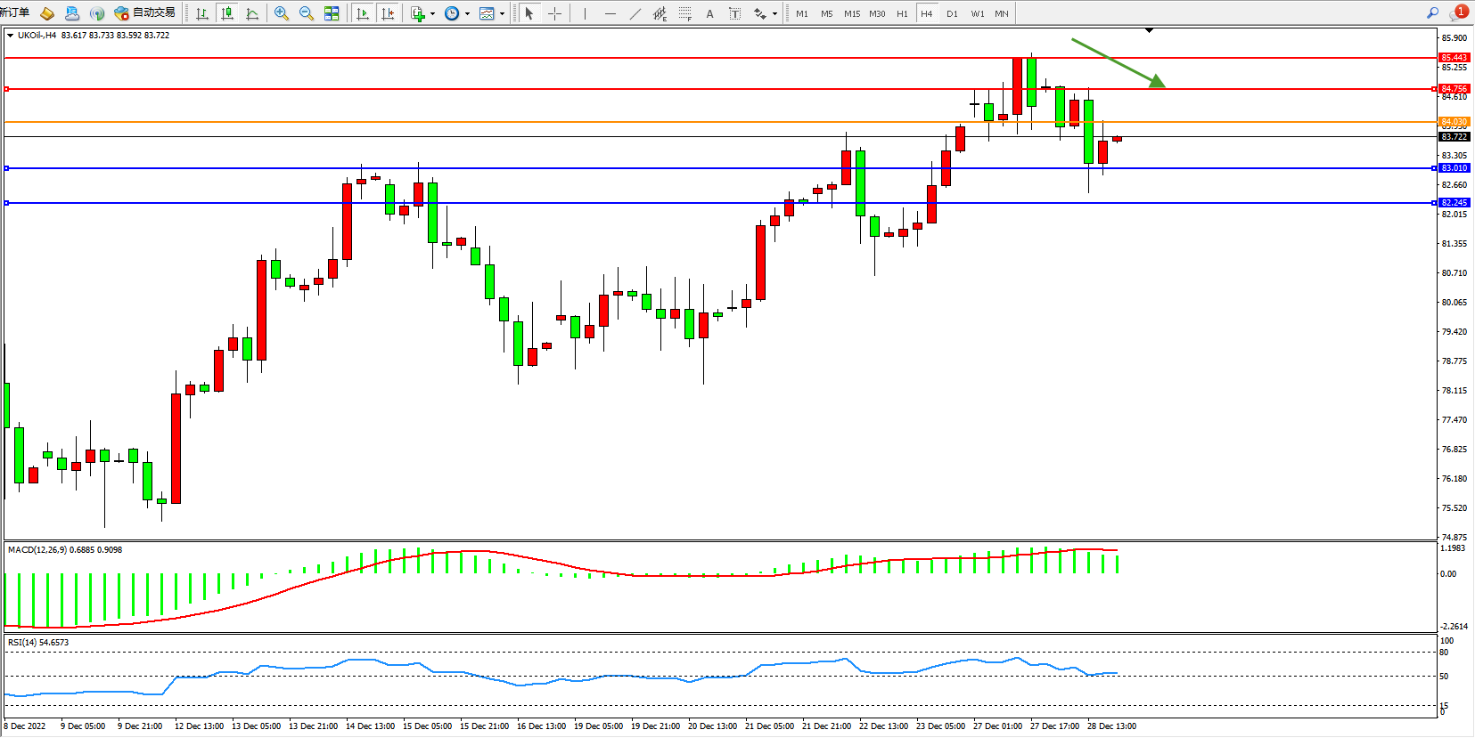Select the Fibonacci retracement tool

[684, 13]
